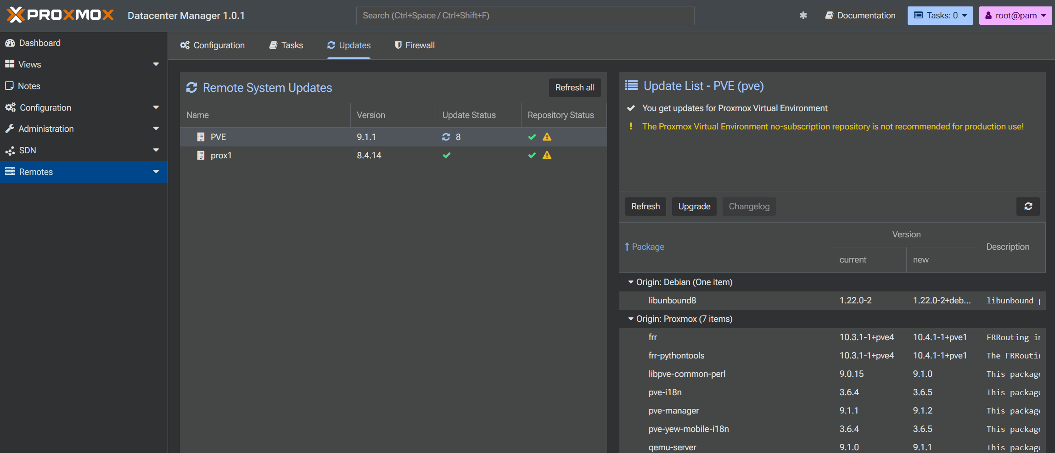The image size is (1055, 453).
Task: Focus the search input field
Action: 525,16
